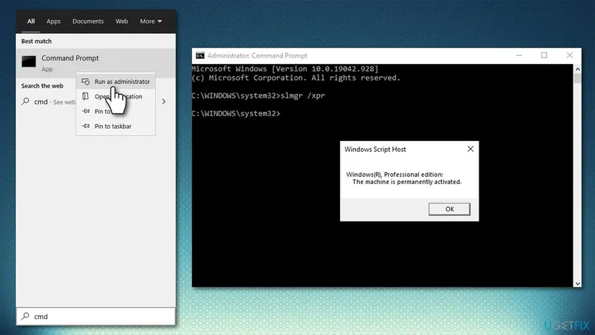
Task: Click 'Windows Script Host' dialog title text
Action: tap(375, 150)
